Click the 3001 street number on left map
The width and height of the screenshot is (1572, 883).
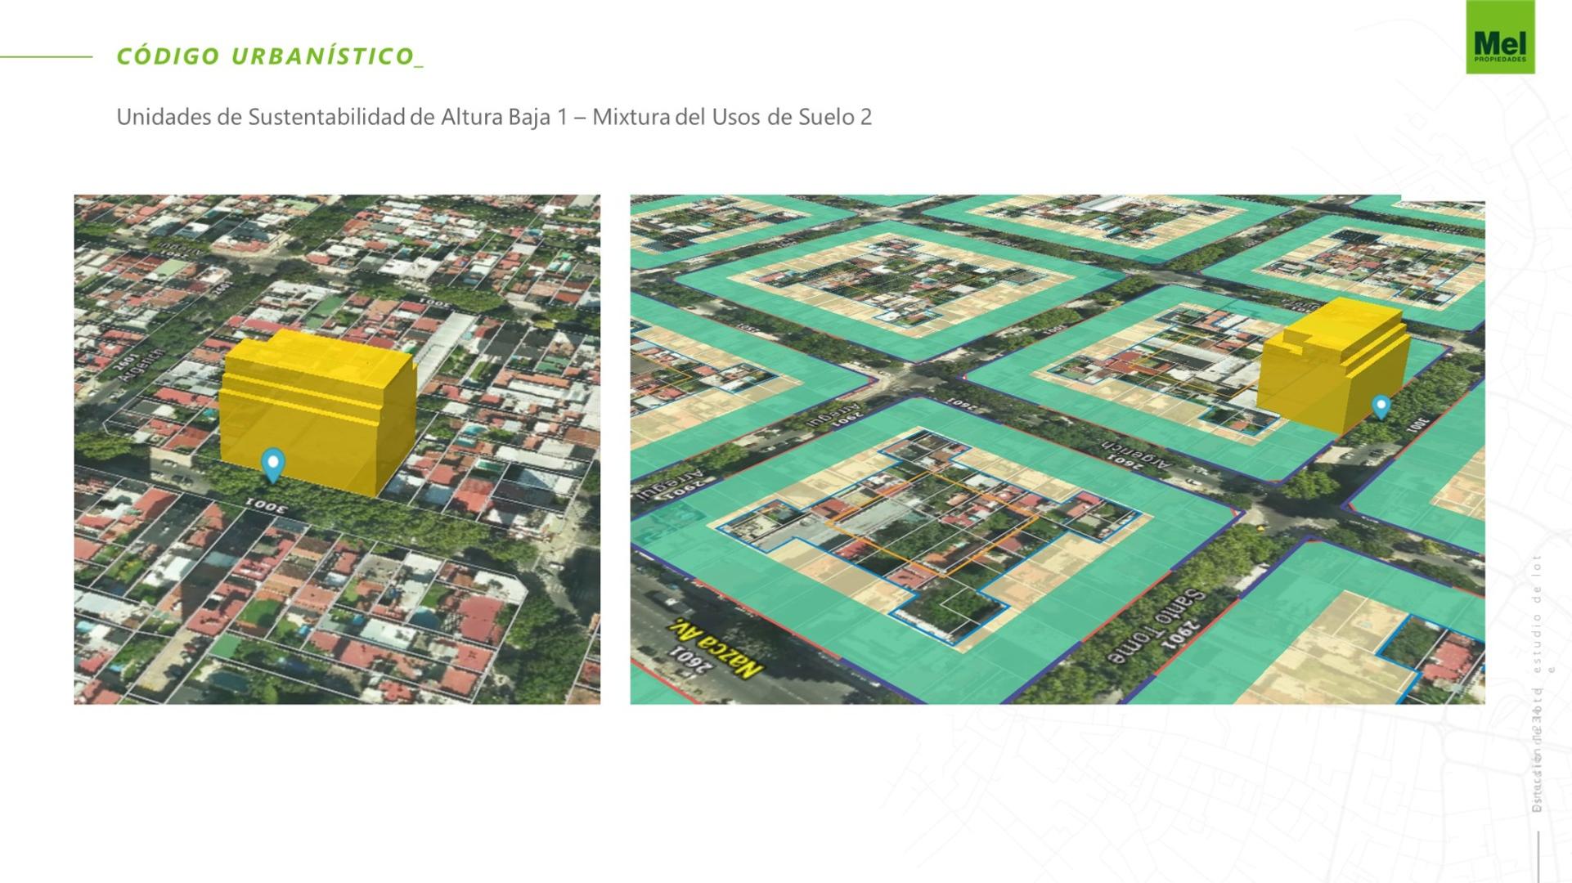coord(267,506)
